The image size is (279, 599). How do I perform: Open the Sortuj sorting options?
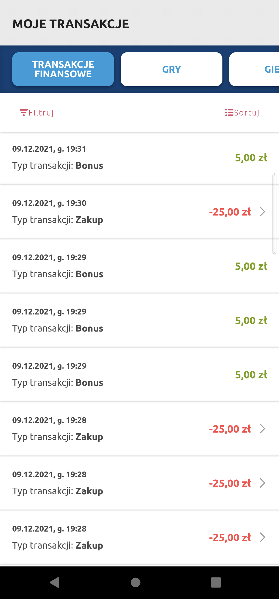(246, 113)
